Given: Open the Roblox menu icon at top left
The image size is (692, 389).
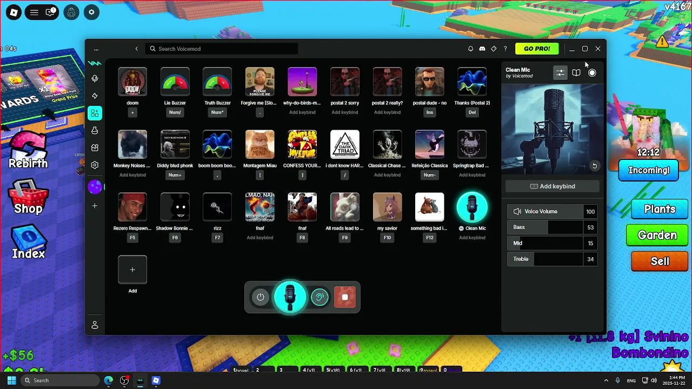Looking at the screenshot, I should 14,12.
